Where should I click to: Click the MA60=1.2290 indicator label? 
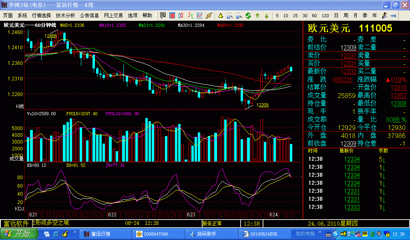(230, 25)
